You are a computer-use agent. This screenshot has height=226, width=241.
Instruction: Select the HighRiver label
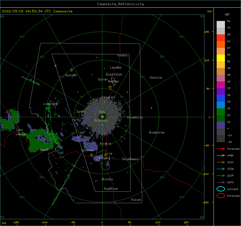111,189
